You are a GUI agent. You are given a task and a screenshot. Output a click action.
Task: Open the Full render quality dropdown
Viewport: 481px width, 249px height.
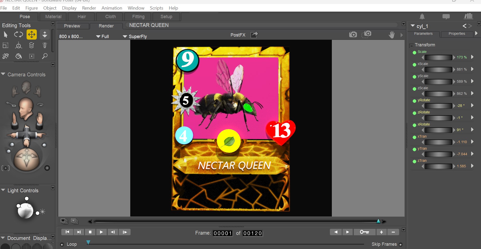point(103,37)
